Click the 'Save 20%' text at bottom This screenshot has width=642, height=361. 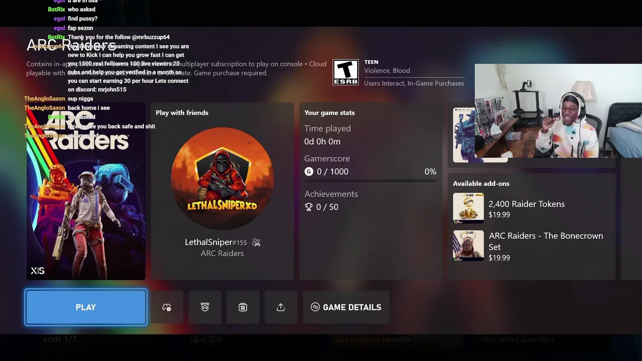tap(206, 339)
